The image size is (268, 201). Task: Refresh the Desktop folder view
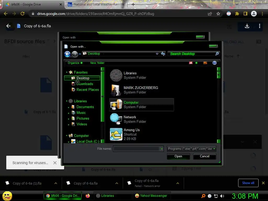[x=163, y=54]
